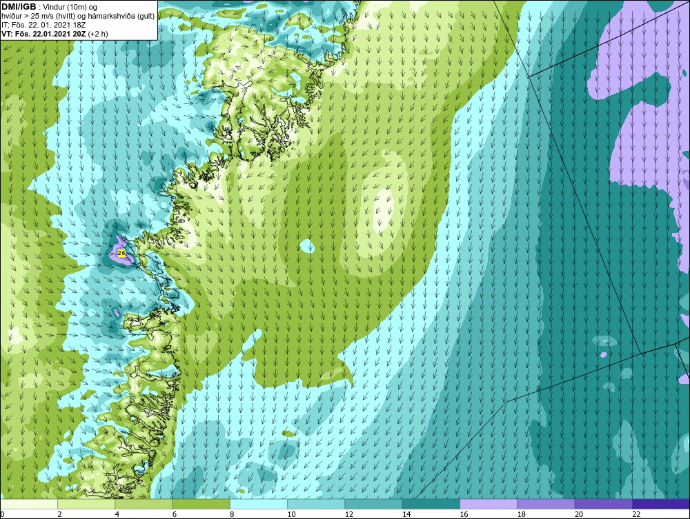Click the legend label 16

point(464,514)
